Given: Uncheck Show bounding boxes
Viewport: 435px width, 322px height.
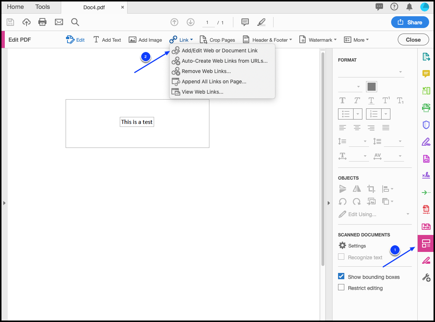Looking at the screenshot, I should click(341, 277).
